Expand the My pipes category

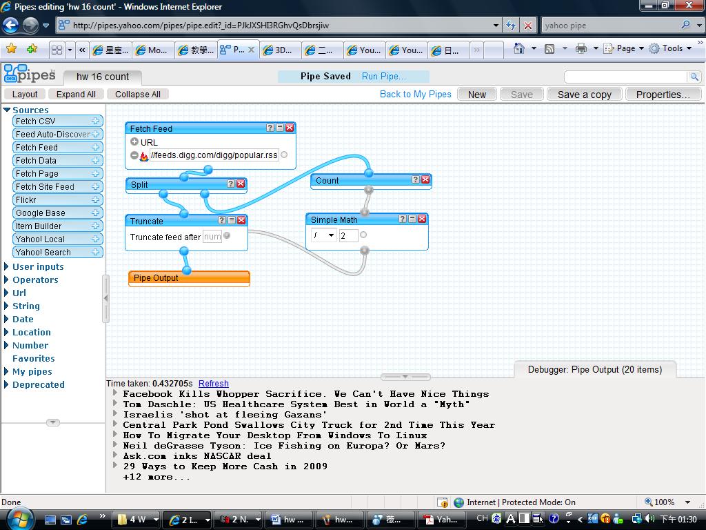6,371
